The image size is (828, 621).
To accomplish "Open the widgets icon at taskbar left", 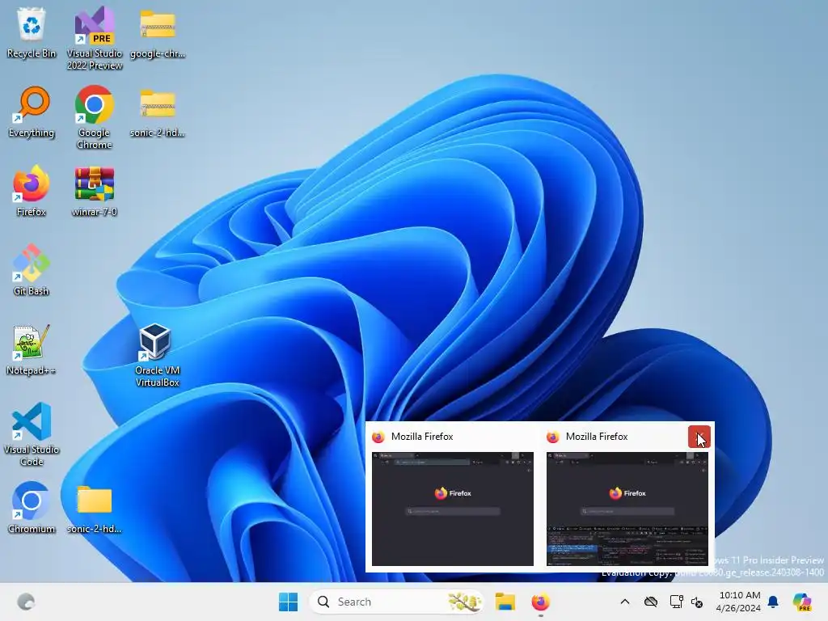I will coord(26,602).
